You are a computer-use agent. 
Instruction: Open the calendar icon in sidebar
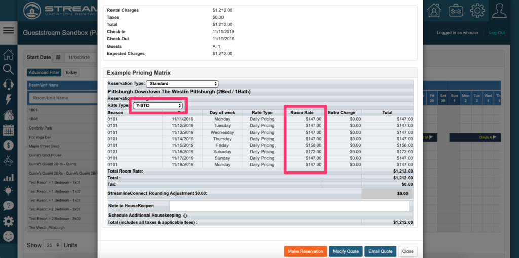point(8,130)
